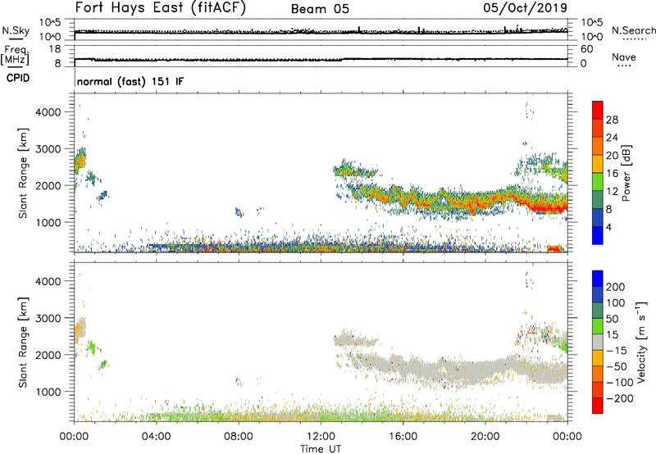This screenshot has width=656, height=454.
Task: Click the 'Fort Hays East (fitACF)' title
Action: click(x=161, y=7)
